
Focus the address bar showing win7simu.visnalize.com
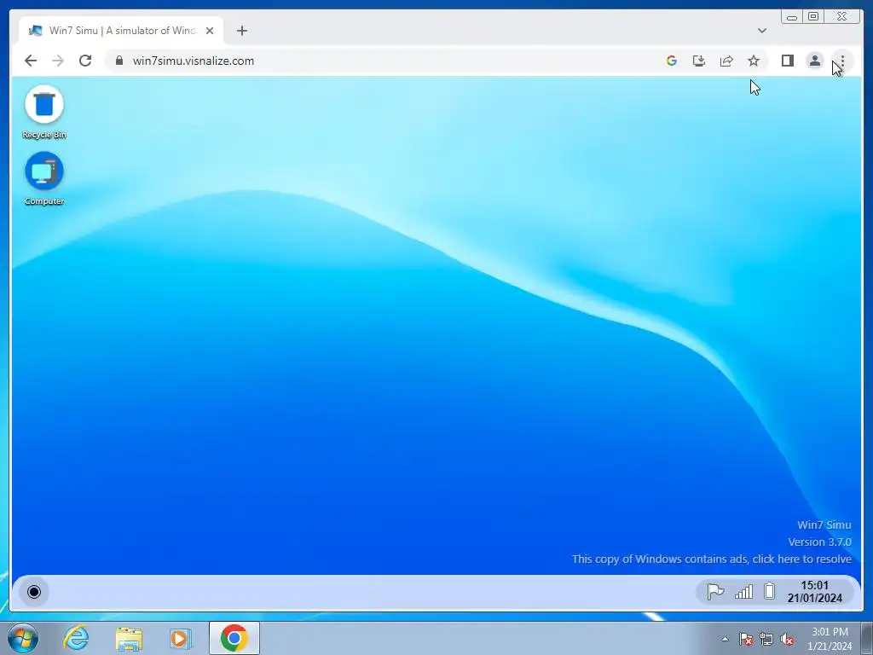point(384,61)
